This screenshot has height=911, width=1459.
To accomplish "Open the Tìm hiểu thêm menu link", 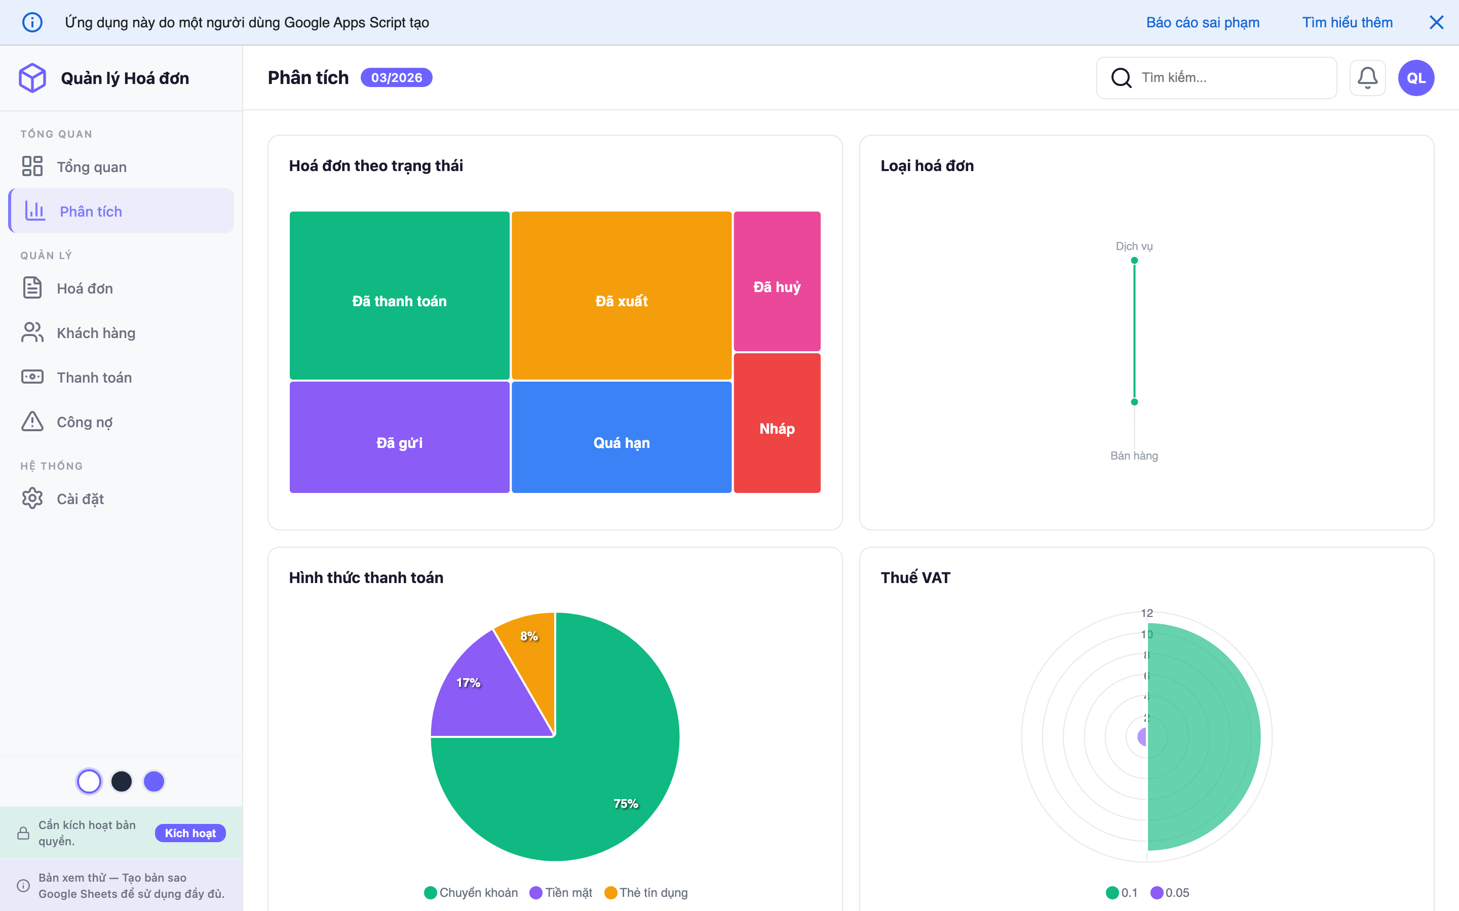I will [1347, 22].
